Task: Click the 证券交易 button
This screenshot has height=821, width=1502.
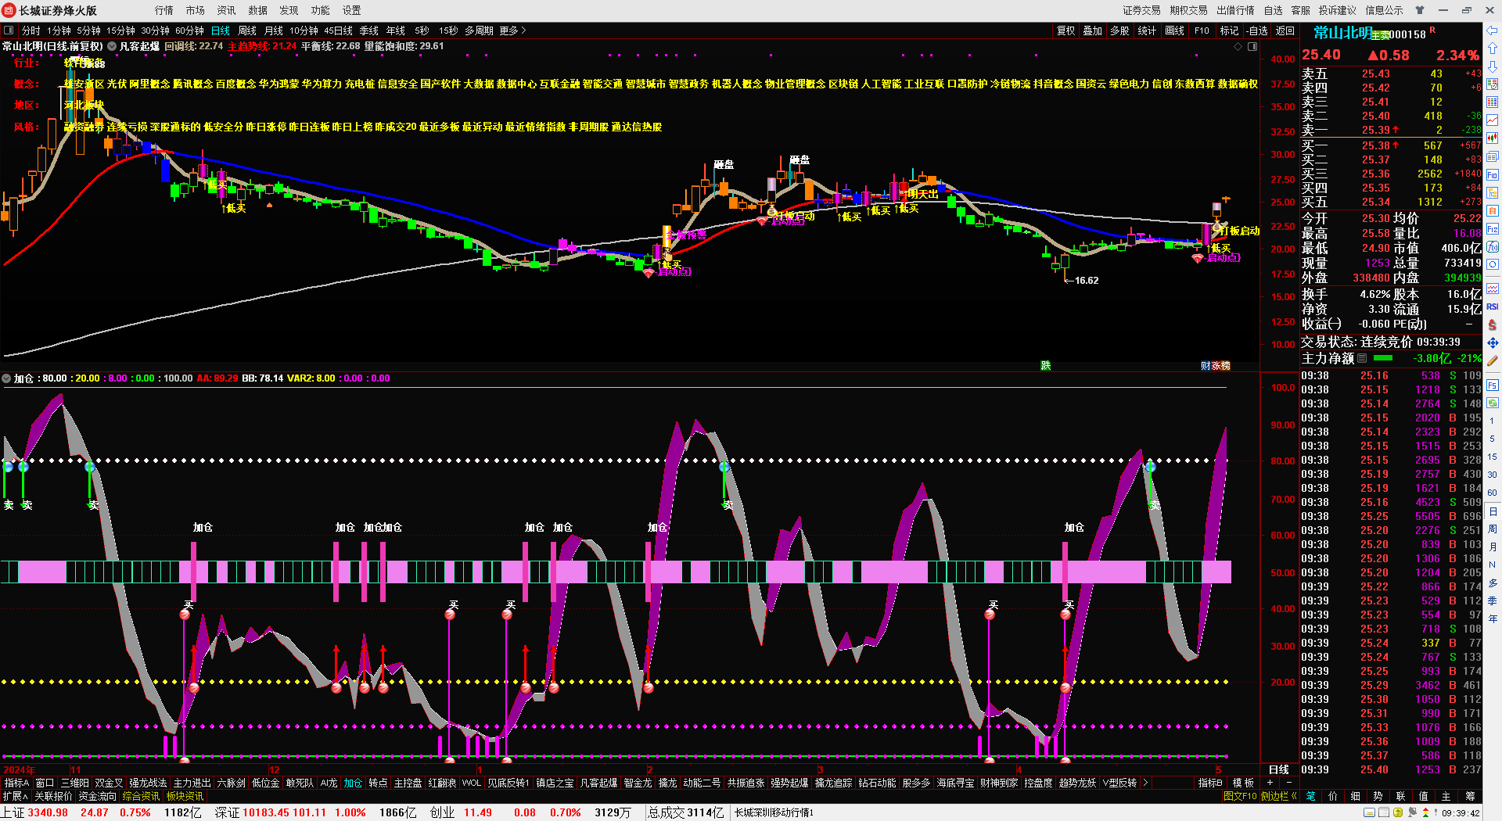Action: tap(1141, 10)
